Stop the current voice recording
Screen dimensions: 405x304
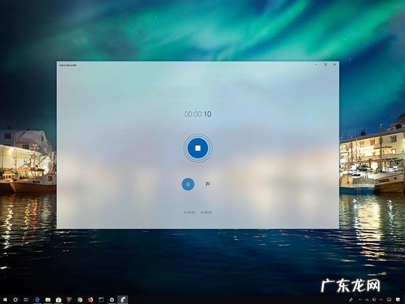point(198,148)
